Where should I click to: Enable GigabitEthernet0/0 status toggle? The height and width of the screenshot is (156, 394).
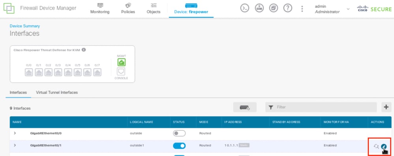(179, 133)
